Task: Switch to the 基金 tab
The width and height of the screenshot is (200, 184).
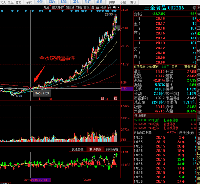Action: [76, 2]
